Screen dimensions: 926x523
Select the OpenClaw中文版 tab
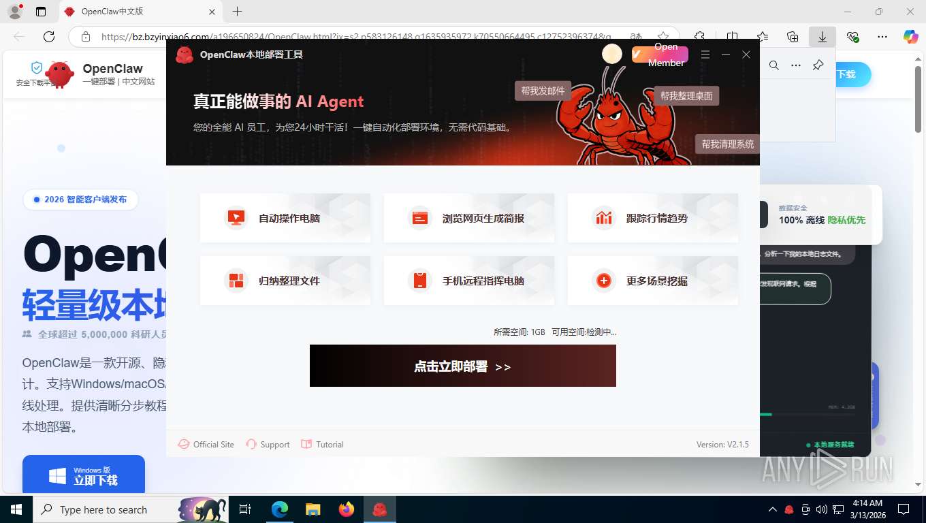pos(141,12)
